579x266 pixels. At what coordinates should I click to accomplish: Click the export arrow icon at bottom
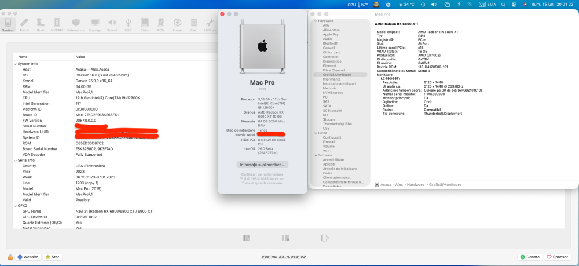(x=325, y=238)
